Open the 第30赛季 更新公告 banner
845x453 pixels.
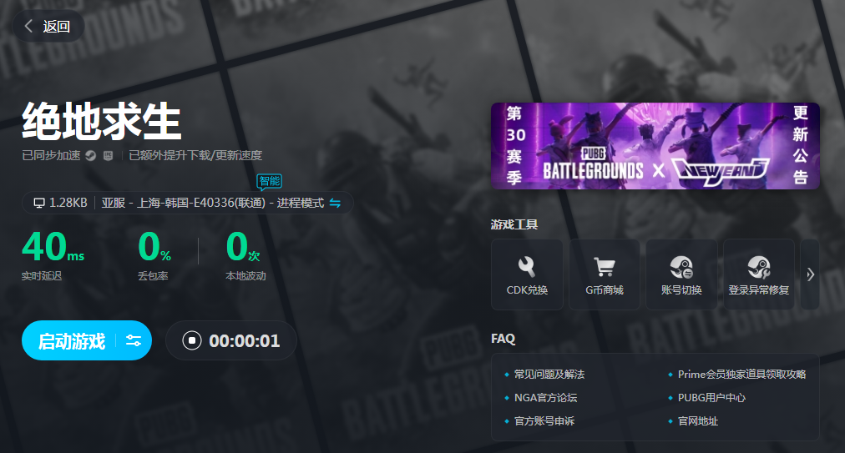(655, 146)
